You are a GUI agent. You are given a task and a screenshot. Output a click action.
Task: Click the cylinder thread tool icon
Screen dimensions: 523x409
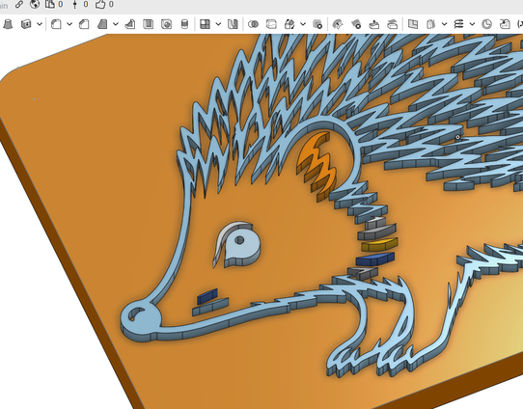click(x=184, y=24)
